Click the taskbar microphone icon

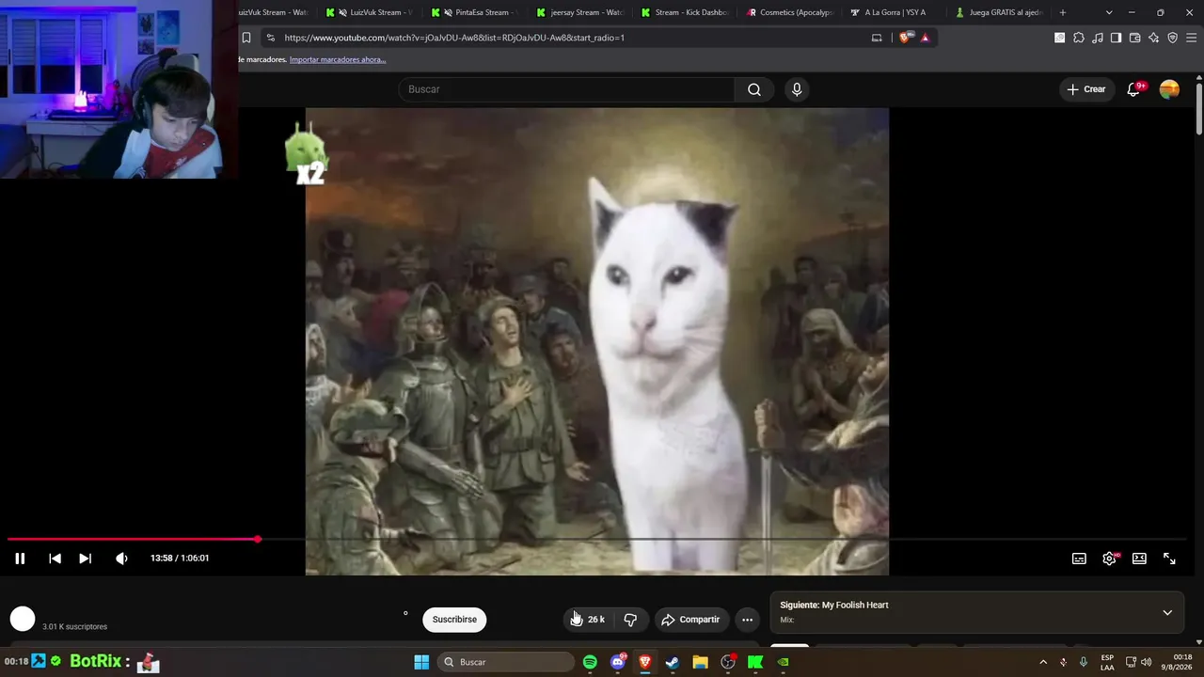1084,662
